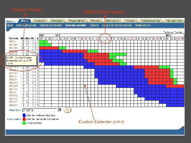Open the Actions sub-menu
This screenshot has width=191, height=143.
point(94,25)
